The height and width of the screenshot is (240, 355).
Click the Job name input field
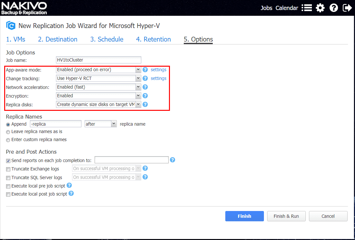pos(98,60)
